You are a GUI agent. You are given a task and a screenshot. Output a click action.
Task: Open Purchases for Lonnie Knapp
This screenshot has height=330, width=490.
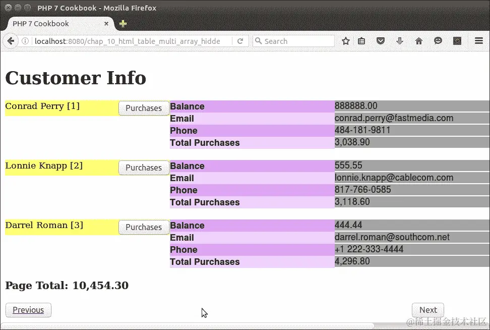click(x=144, y=168)
